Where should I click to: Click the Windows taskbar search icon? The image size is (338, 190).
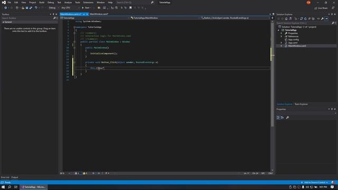(10, 187)
